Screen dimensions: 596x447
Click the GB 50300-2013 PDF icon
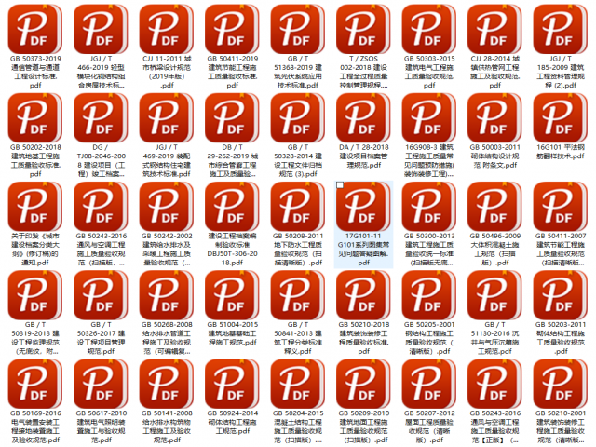click(429, 207)
